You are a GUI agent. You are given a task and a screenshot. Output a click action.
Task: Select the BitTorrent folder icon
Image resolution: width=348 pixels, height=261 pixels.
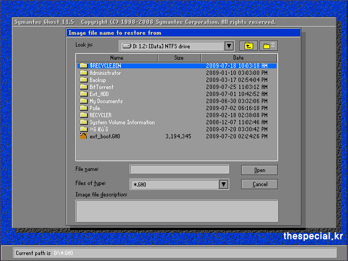83,87
